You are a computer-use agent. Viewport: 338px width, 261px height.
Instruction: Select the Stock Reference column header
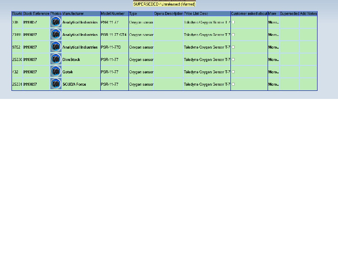coord(36,14)
